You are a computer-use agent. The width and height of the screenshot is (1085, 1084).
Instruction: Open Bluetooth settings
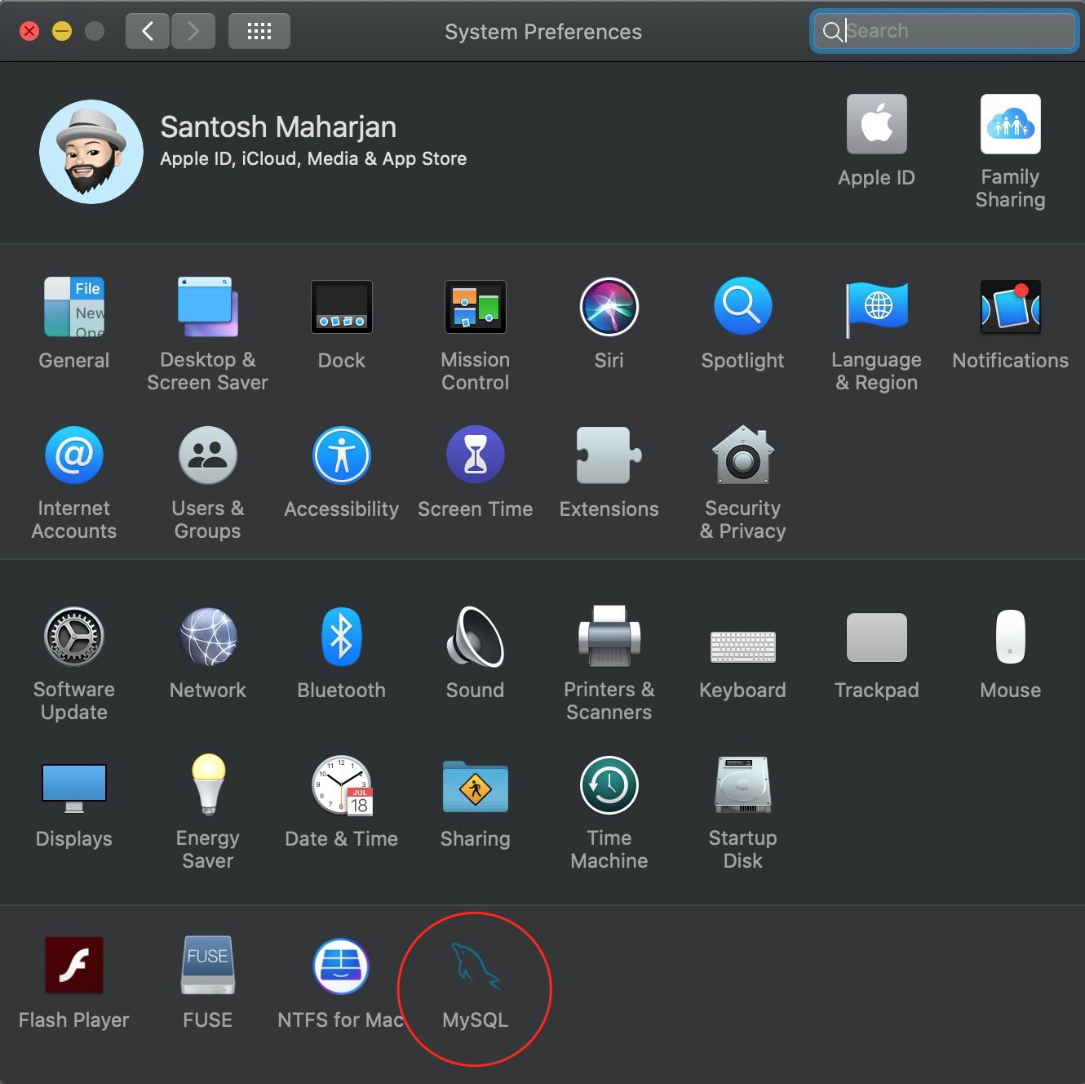[341, 638]
